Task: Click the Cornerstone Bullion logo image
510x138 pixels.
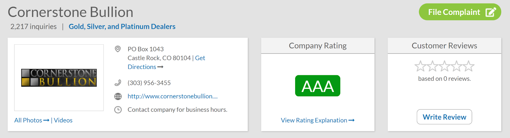Action: point(59,77)
